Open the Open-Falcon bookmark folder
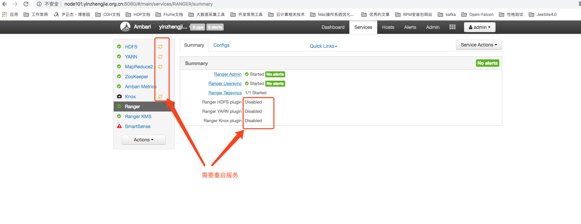This screenshot has height=224, width=581. [x=477, y=14]
